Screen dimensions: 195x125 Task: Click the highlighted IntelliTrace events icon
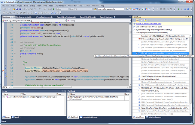coord(138,20)
